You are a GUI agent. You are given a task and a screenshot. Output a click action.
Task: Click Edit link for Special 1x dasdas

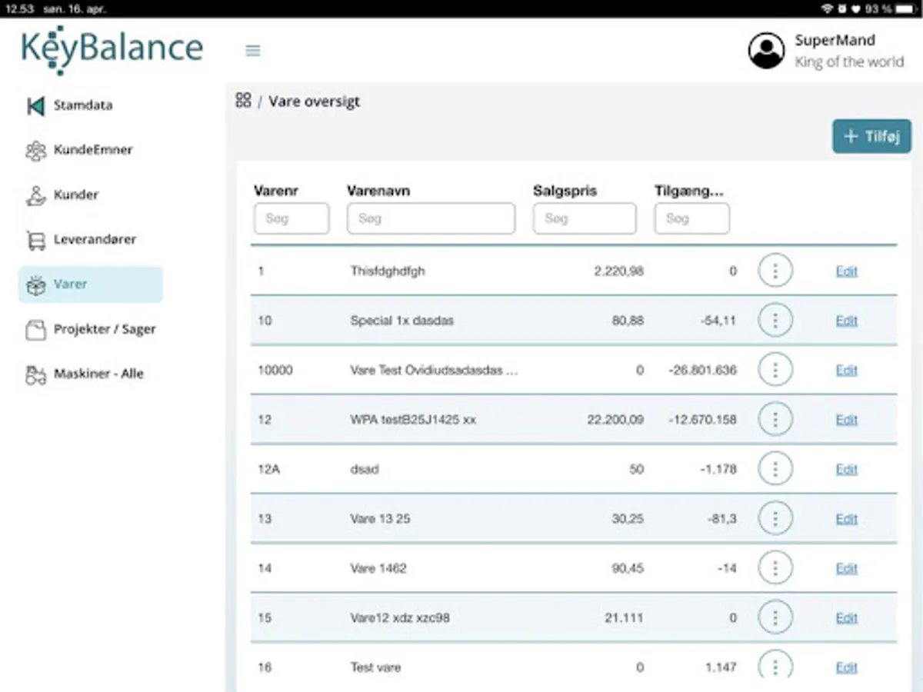click(846, 321)
